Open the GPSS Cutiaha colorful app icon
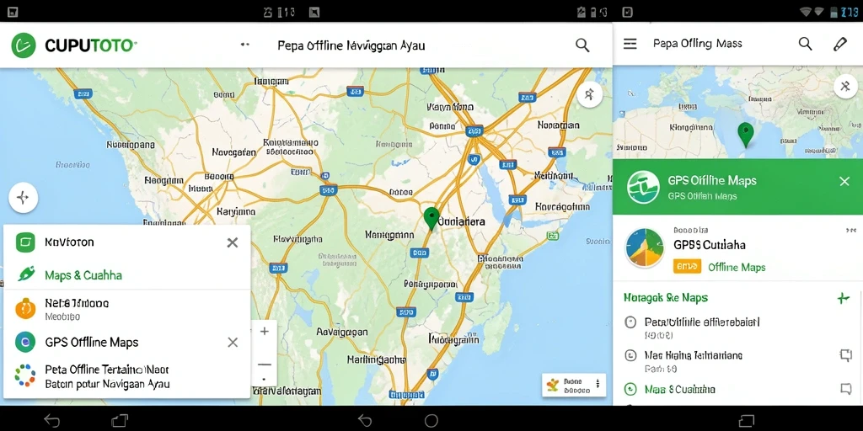 [x=645, y=248]
